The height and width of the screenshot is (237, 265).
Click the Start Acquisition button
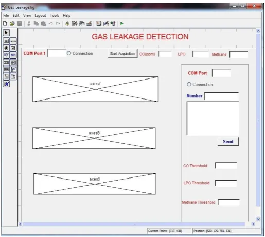[x=122, y=54]
